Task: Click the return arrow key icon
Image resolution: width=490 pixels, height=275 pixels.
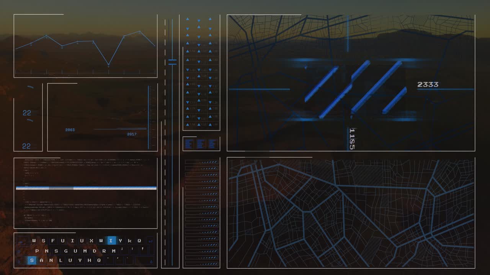Action: (150, 241)
